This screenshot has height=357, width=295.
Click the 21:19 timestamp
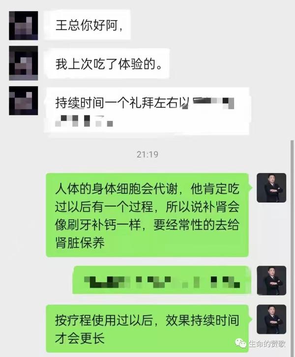coord(147,154)
